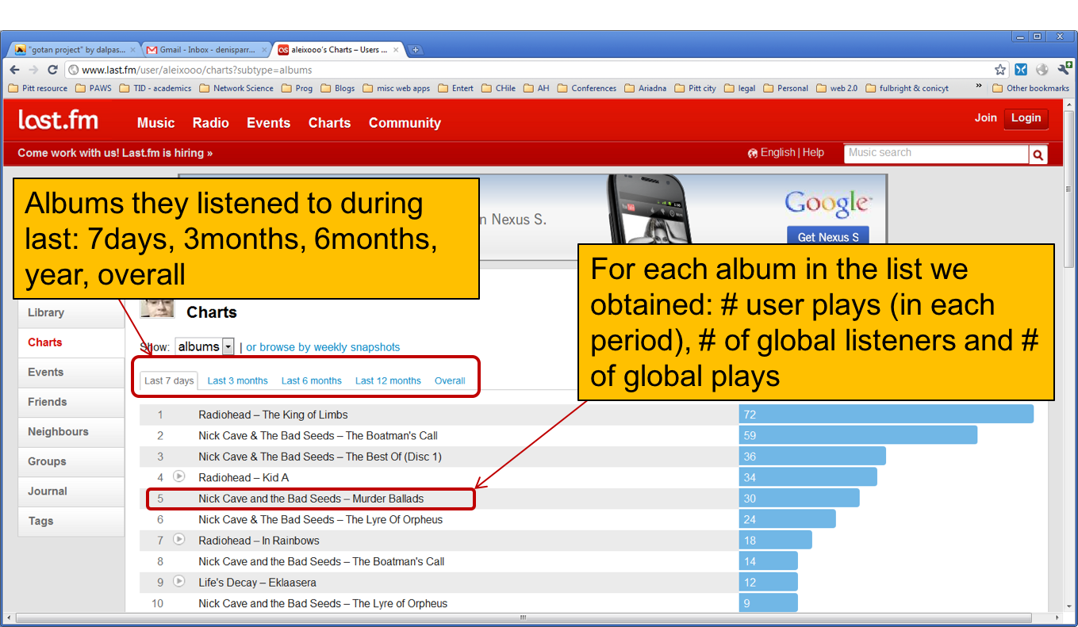Open the Music menu in the header
The image size is (1078, 627).
155,123
